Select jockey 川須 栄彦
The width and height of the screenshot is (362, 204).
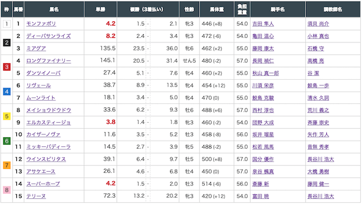click(x=263, y=86)
